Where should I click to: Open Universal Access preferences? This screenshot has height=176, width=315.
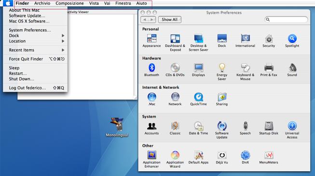pyautogui.click(x=292, y=130)
